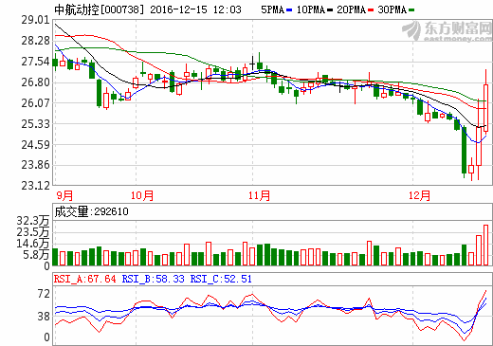
Task: Click the 27.54 price axis label
Action: [36, 62]
